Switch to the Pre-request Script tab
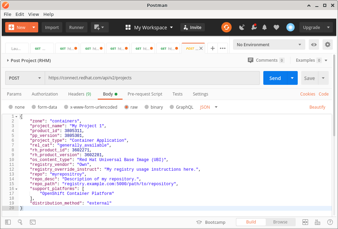338x229 pixels. [145, 94]
